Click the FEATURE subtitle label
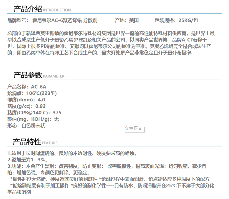Image resolution: width=229 pixels, height=199 pixels. pyautogui.click(x=50, y=143)
